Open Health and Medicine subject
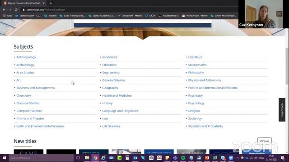This screenshot has width=289, height=162. (x=117, y=95)
